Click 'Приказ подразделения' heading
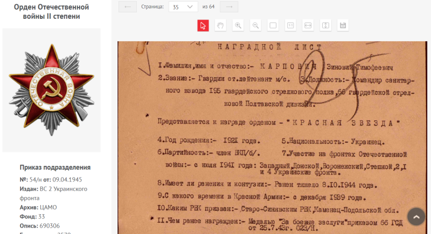 coord(55,167)
